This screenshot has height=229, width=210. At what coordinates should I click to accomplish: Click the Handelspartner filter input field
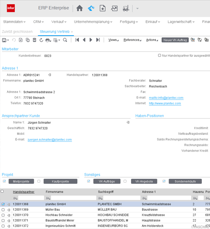pyautogui.click(x=31, y=198)
